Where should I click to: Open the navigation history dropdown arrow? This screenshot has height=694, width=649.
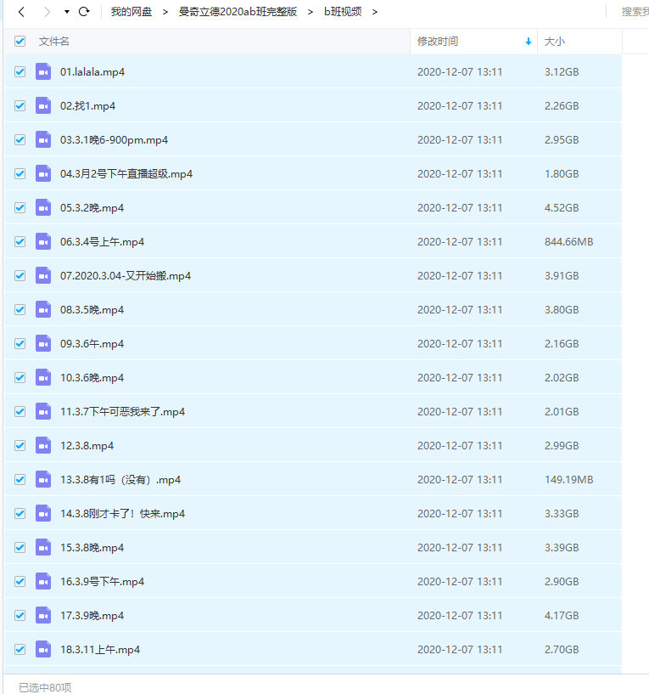click(67, 12)
